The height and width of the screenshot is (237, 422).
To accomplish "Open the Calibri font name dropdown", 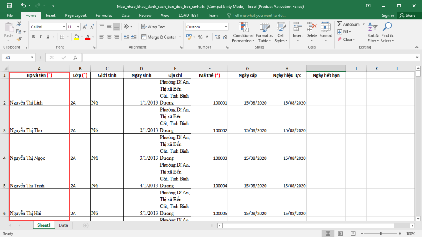I will click(x=64, y=27).
